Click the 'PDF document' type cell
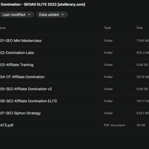Screen dimensions: 149x149 tap(114, 125)
